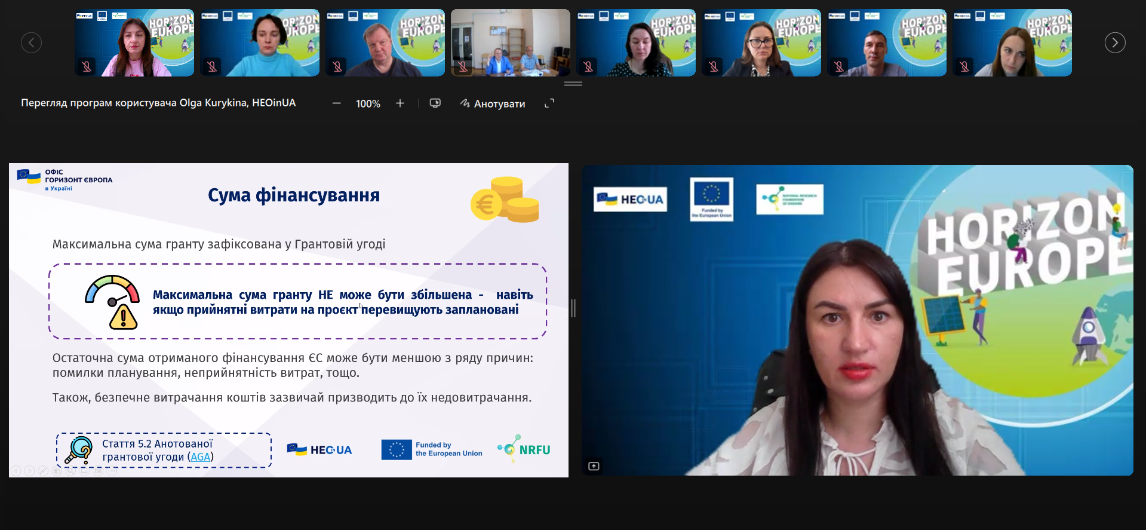
Task: Click muted mic icon on pink-top participant
Action: 87,66
